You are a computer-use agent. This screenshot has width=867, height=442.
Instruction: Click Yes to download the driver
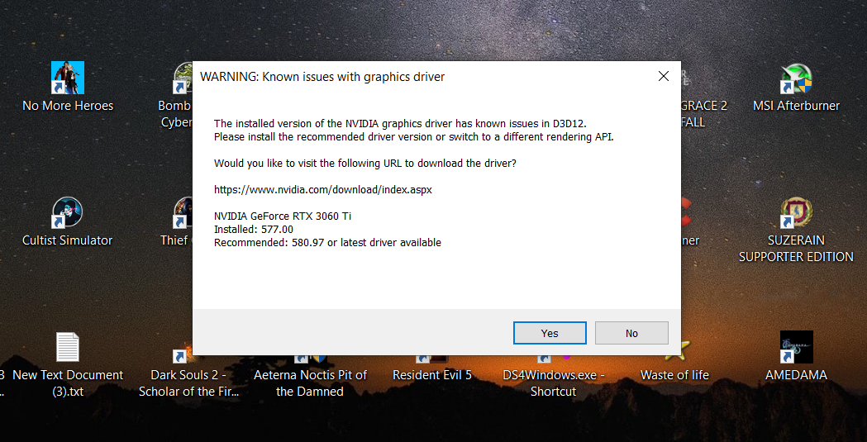tap(550, 333)
